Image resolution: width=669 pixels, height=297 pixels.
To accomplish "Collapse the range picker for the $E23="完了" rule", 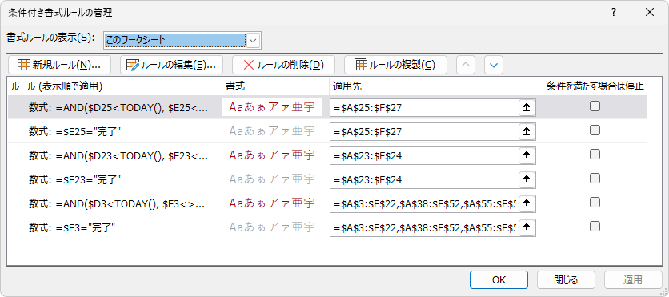I will (527, 179).
